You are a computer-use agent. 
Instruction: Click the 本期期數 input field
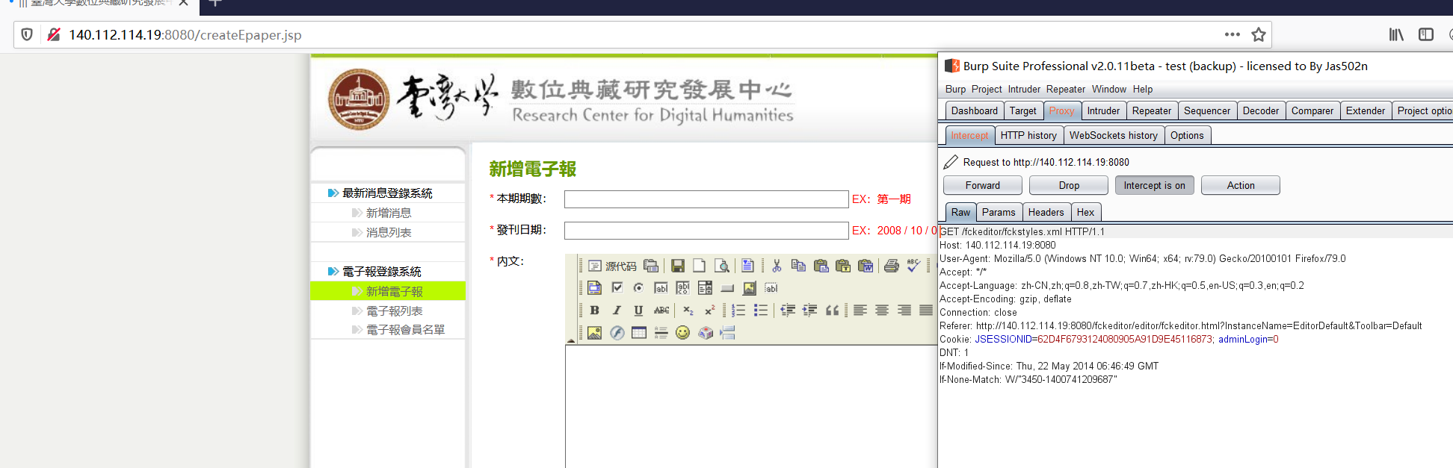click(706, 199)
